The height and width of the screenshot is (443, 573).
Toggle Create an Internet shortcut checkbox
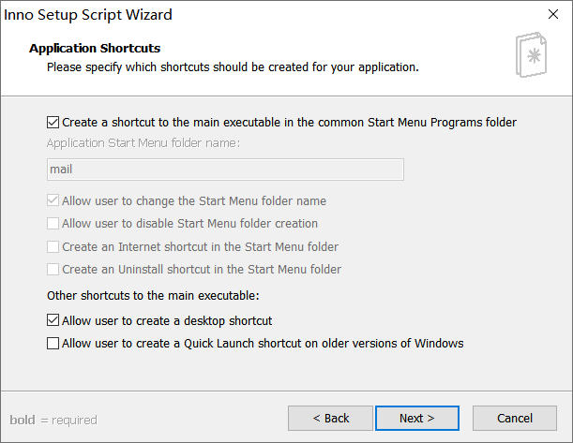point(53,246)
